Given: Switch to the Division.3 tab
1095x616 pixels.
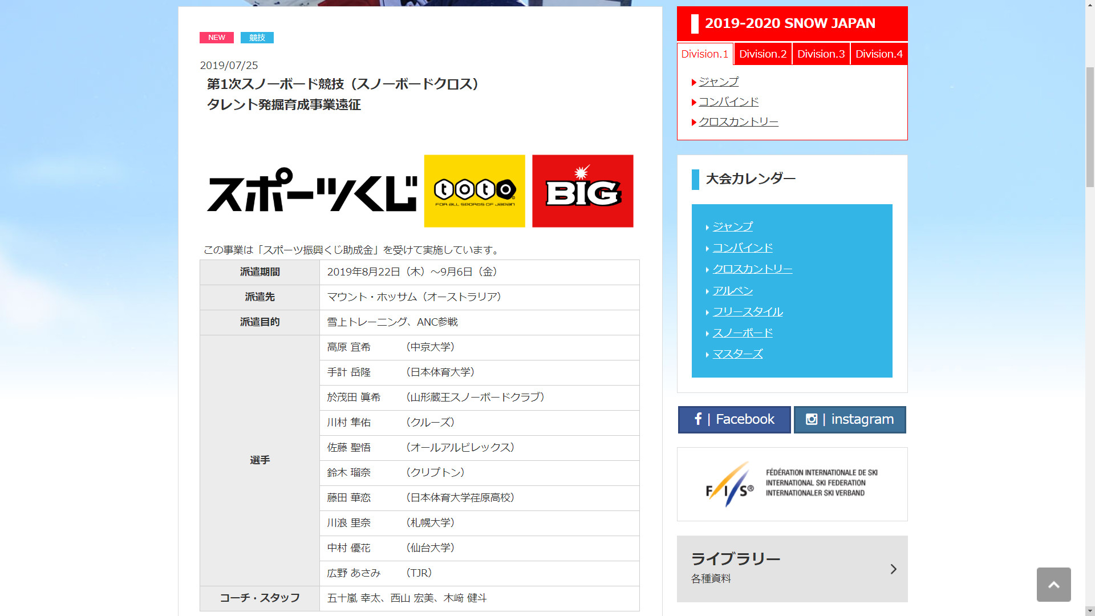Looking at the screenshot, I should (x=821, y=54).
